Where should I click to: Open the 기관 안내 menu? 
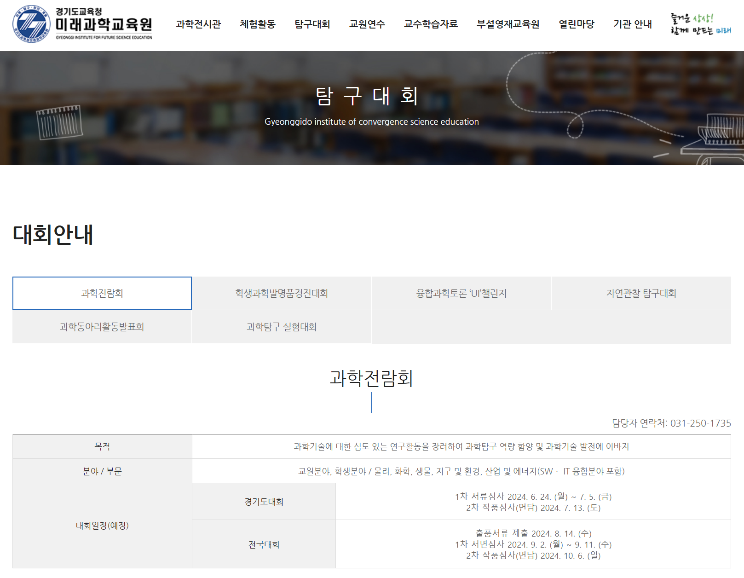point(633,24)
